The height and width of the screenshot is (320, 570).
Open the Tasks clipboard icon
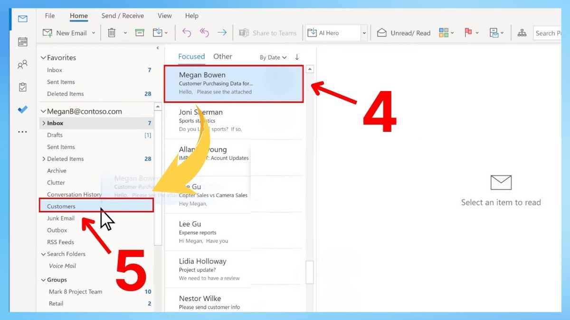click(22, 87)
